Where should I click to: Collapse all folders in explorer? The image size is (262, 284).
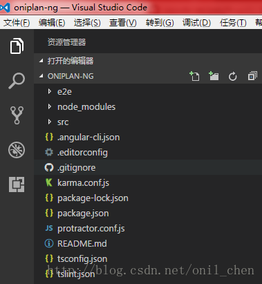click(x=252, y=76)
